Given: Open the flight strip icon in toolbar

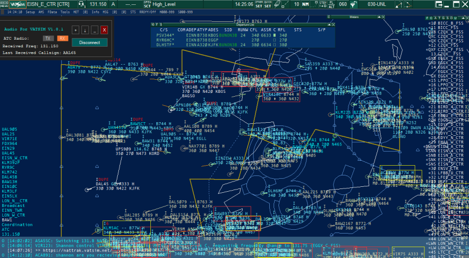Looking at the screenshot, I should [277, 4].
